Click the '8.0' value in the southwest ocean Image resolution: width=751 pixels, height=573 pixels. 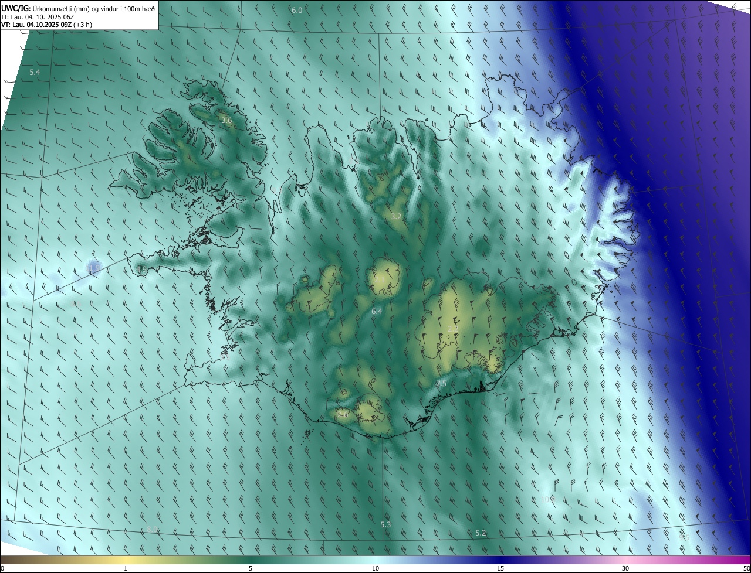[152, 529]
